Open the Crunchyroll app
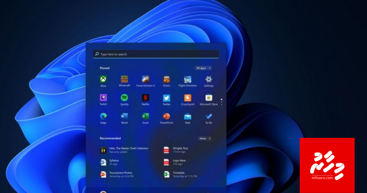The image size is (367, 193). (x=187, y=98)
